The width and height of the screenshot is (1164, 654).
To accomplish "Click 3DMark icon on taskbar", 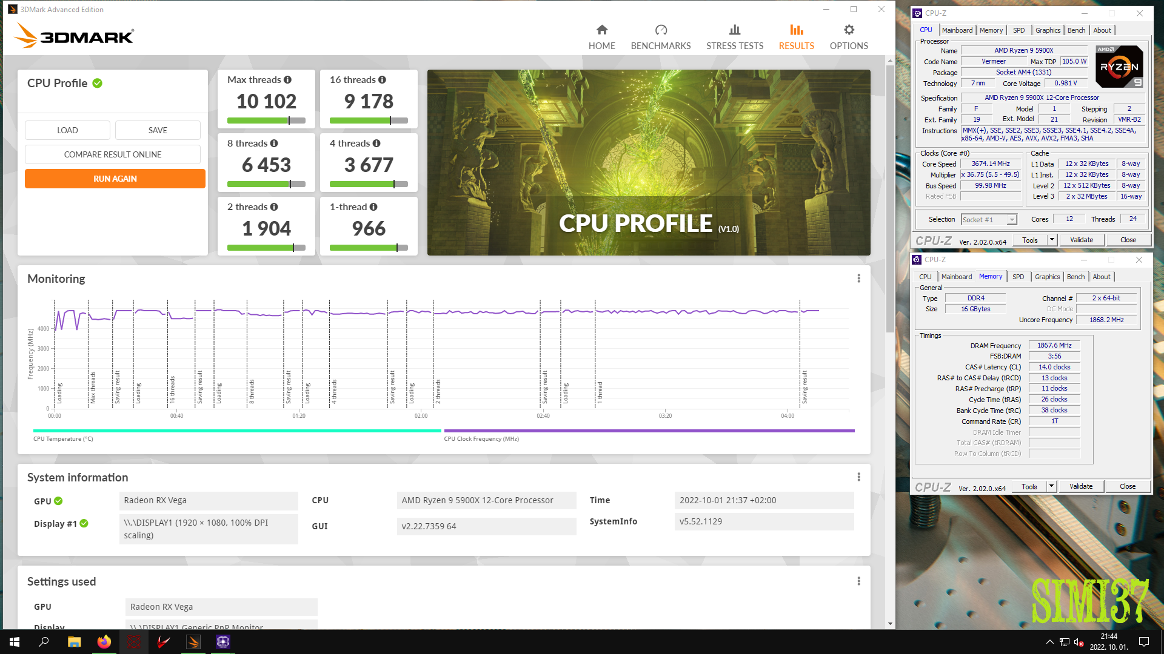I will tap(193, 642).
